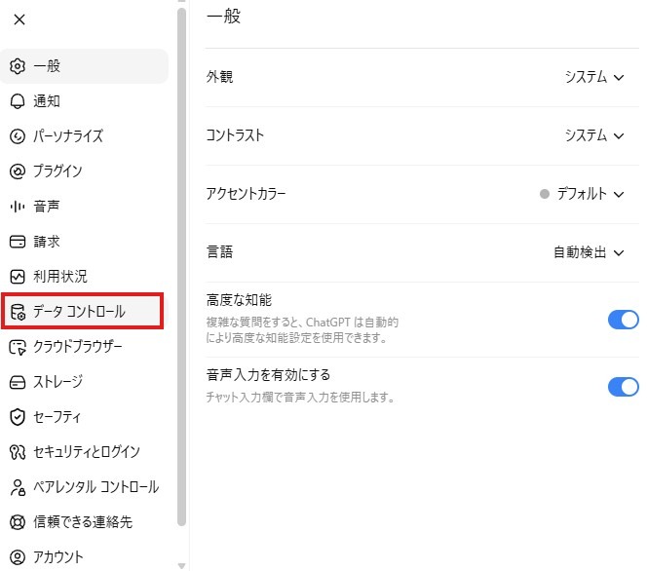
Task: Open the 一般 settings section
Action: pos(84,66)
